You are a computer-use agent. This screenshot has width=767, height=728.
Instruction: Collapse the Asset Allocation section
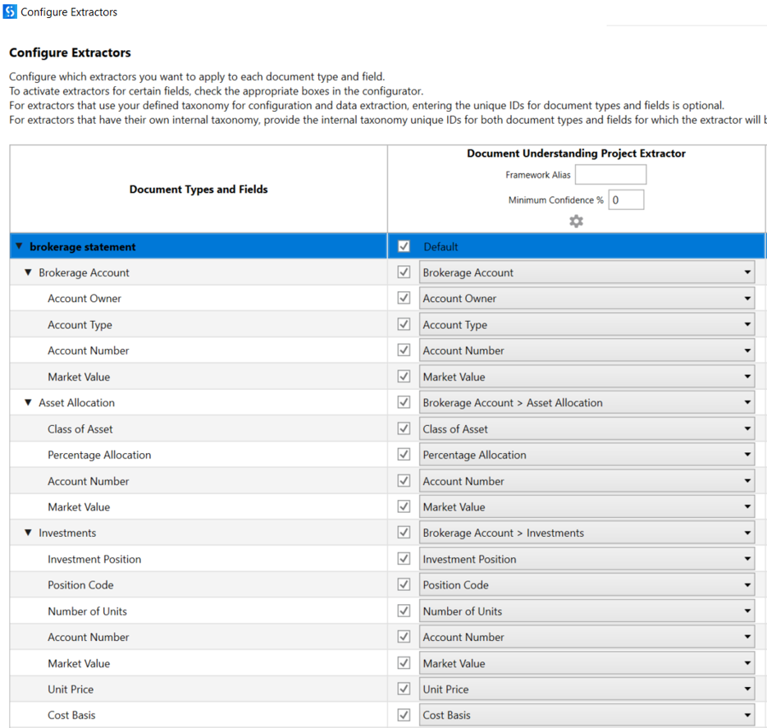coord(28,402)
